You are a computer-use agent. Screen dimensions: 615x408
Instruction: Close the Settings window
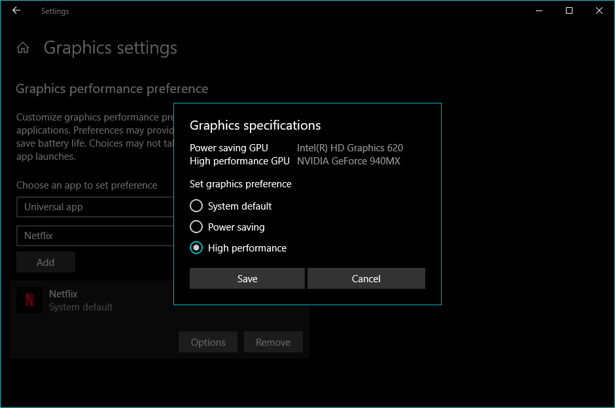click(599, 10)
